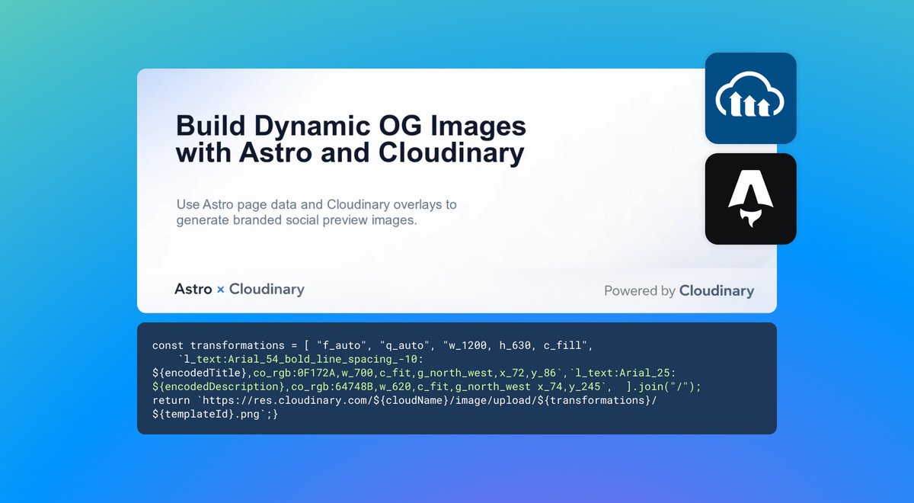The image size is (914, 503).
Task: Click the heading line "with Astro and Cloudinary"
Action: pyautogui.click(x=350, y=152)
